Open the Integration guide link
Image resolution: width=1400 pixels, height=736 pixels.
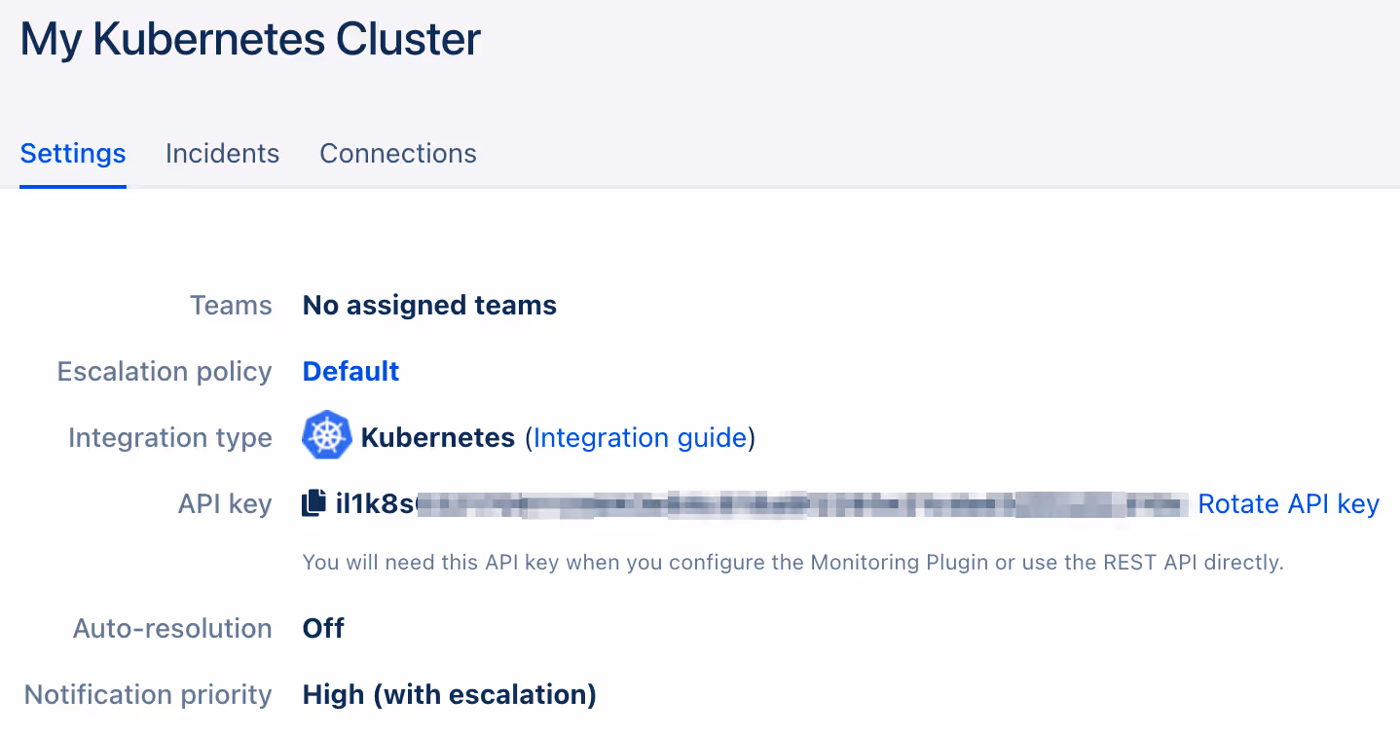(640, 438)
